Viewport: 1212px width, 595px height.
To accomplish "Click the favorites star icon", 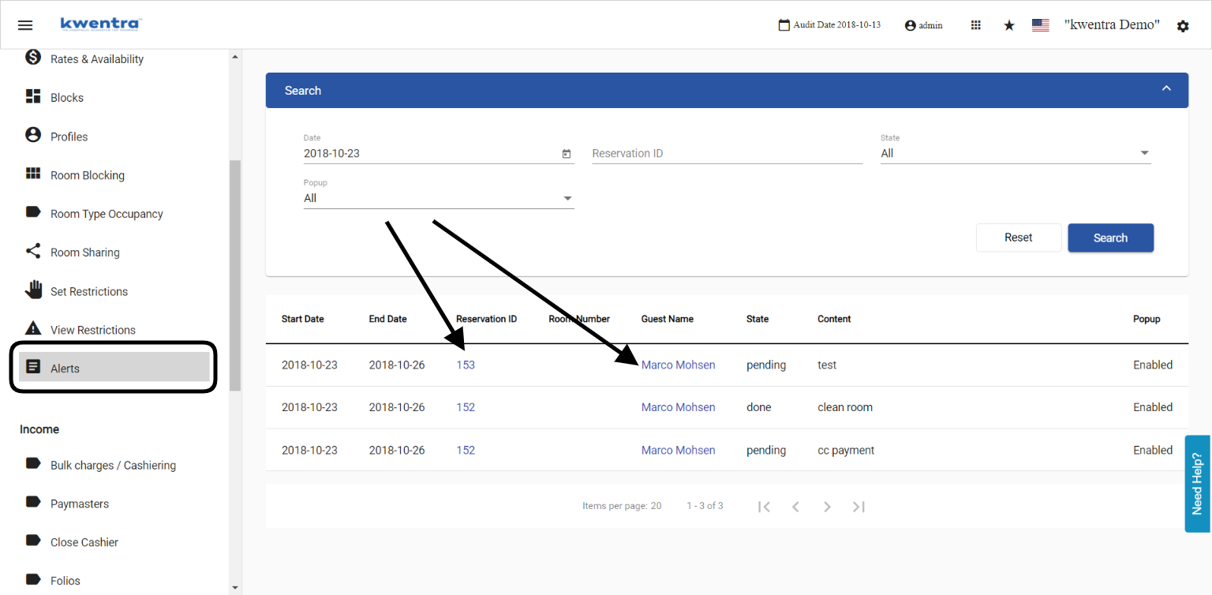I will (1009, 25).
